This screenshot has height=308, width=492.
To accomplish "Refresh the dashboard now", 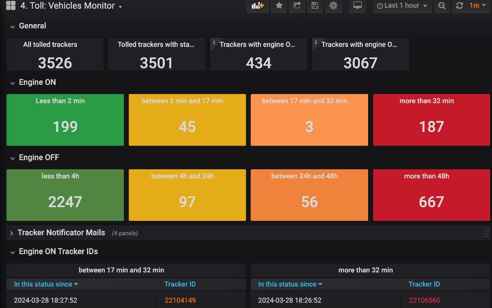I will (x=459, y=5).
